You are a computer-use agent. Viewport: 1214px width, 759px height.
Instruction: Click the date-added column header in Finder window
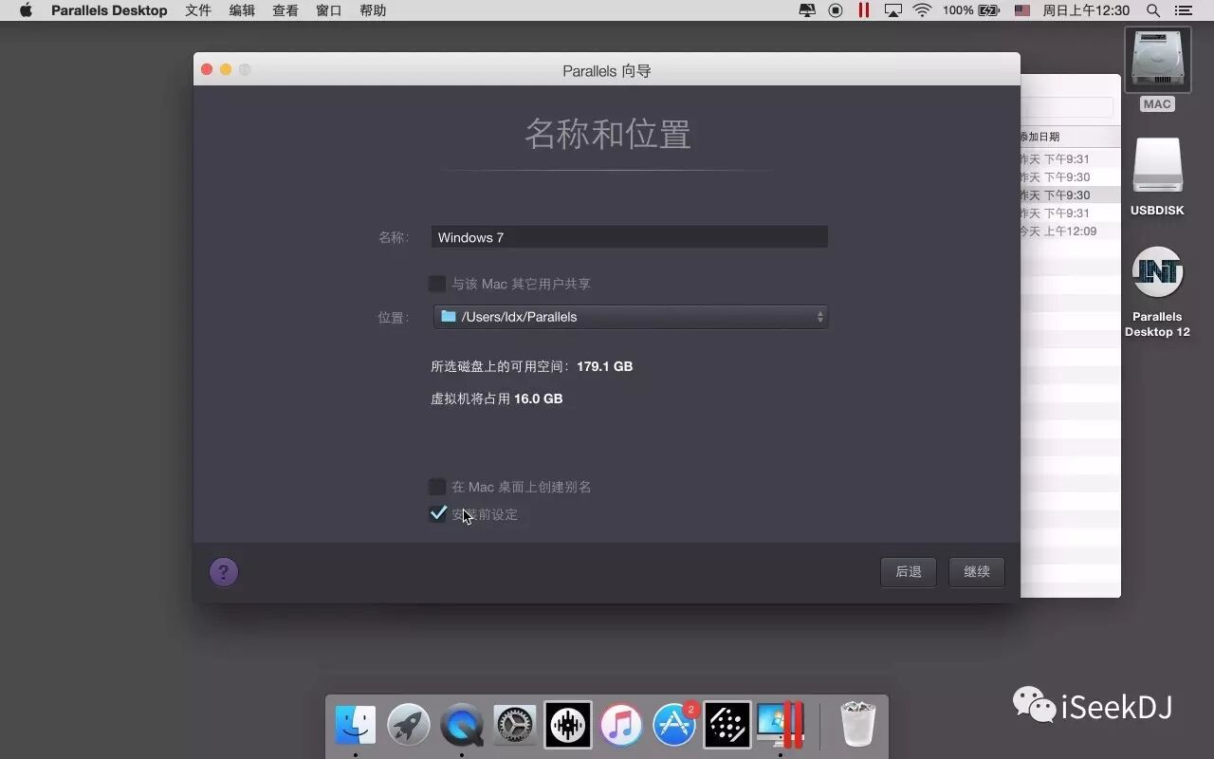pyautogui.click(x=1070, y=137)
